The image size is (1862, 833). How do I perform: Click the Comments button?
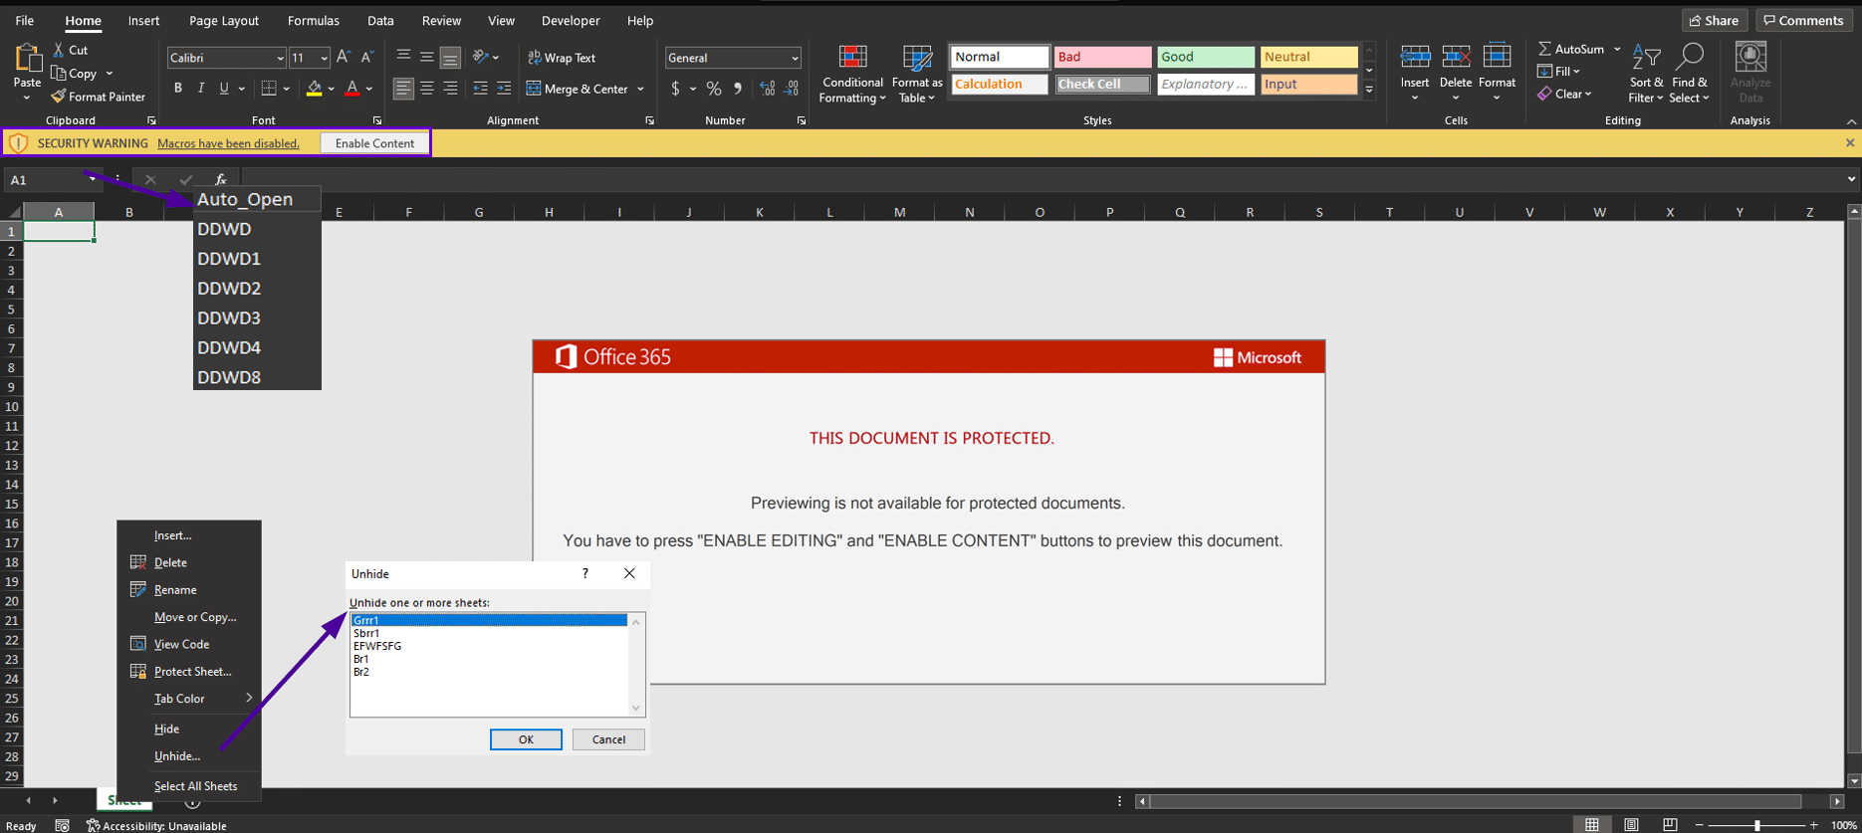tap(1804, 20)
